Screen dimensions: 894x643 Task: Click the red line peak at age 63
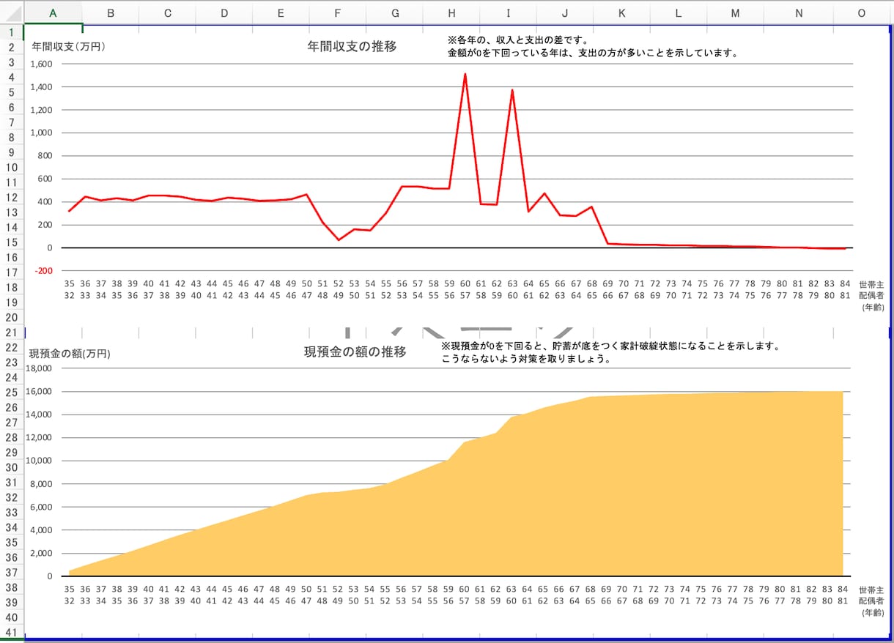(512, 91)
